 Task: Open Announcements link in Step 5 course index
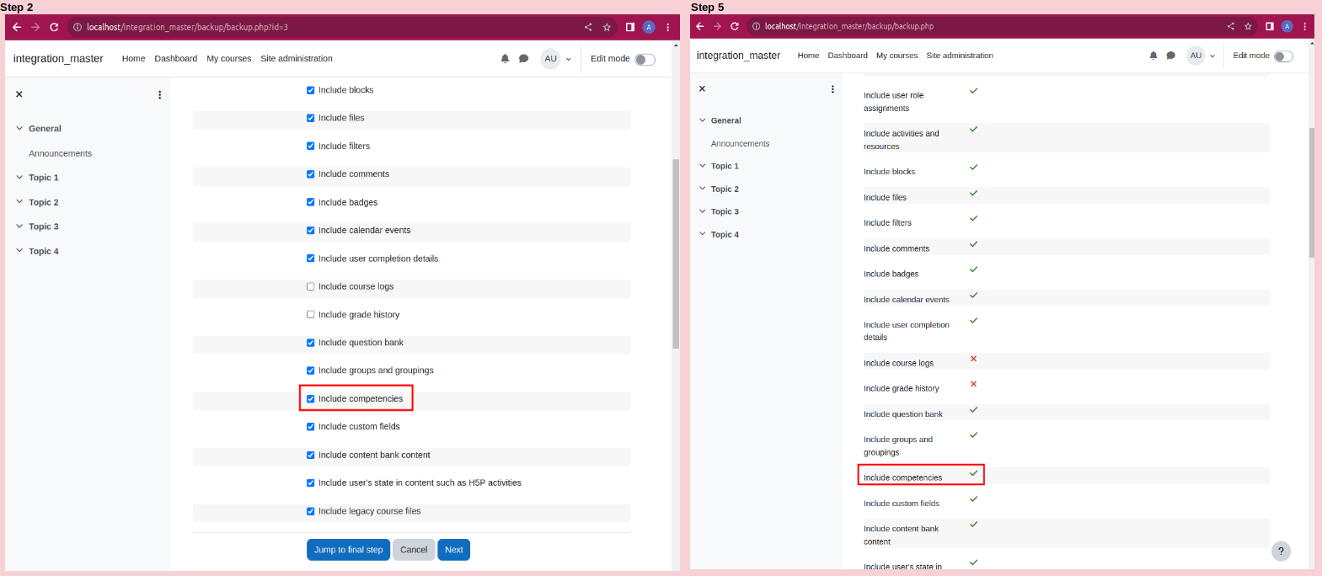point(741,144)
